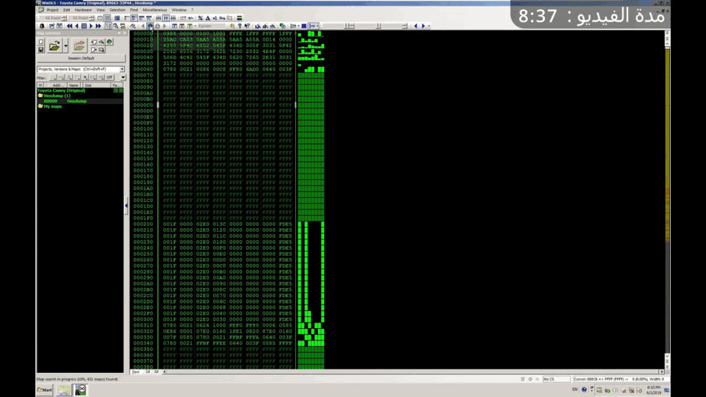The height and width of the screenshot is (397, 706).
Task: Click the jump to last arrow icon
Action: [99, 26]
